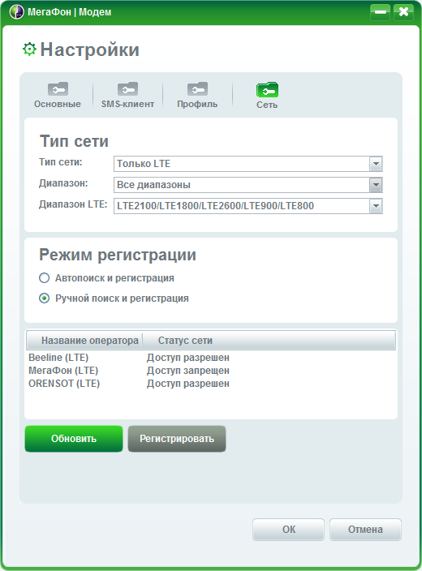Viewport: 422px width, 571px height.
Task: Select Автопоиск и регистрация radio option
Action: 44,278
